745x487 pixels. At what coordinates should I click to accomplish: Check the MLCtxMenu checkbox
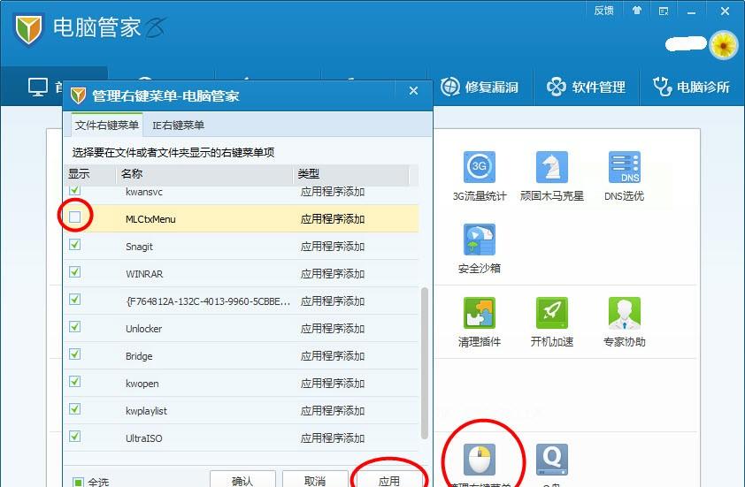(74, 217)
